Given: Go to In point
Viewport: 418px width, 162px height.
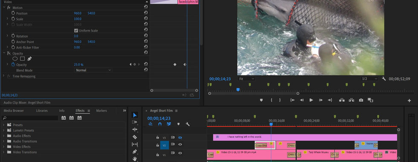Looking at the screenshot, I should coord(293,100).
